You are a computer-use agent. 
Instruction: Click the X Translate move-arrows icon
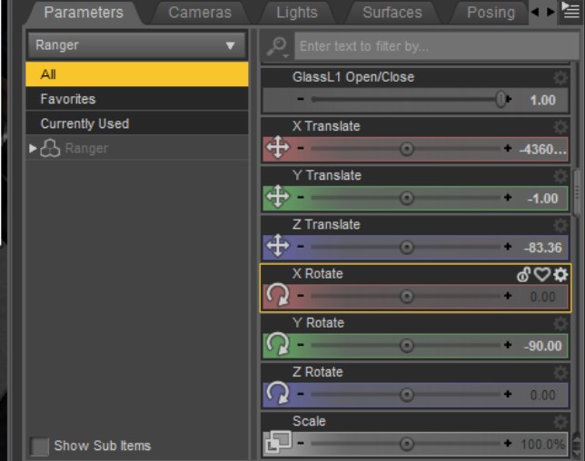(278, 148)
